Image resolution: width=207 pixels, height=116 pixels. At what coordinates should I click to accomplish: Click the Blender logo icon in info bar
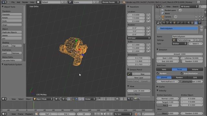[x=124, y=2]
